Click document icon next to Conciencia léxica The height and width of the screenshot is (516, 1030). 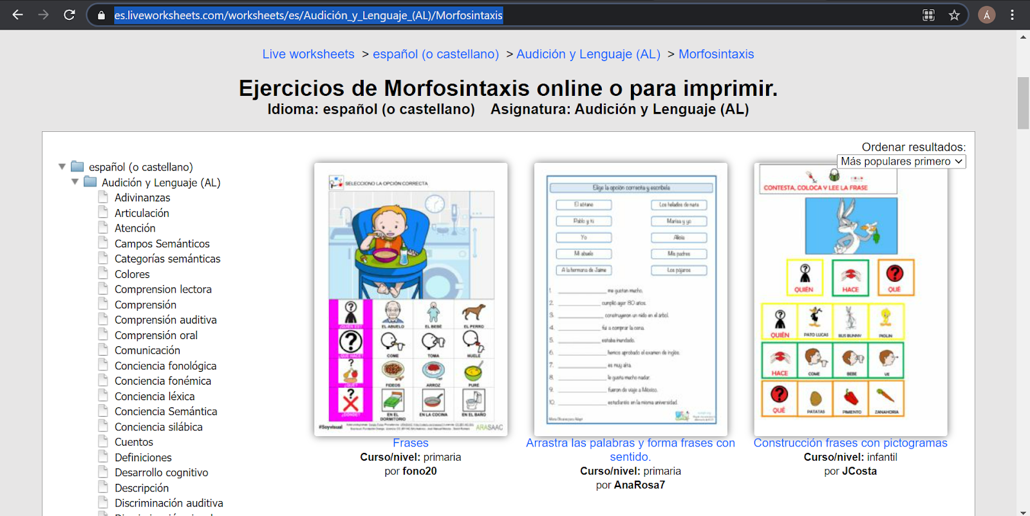click(103, 395)
